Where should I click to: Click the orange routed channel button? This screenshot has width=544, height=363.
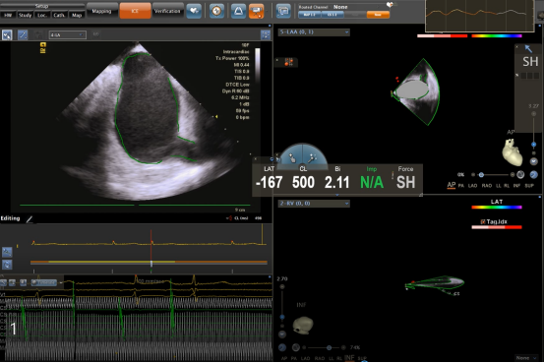(378, 15)
